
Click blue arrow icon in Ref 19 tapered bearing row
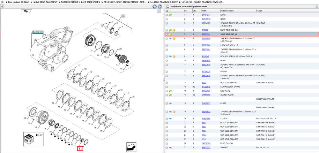click(x=170, y=112)
